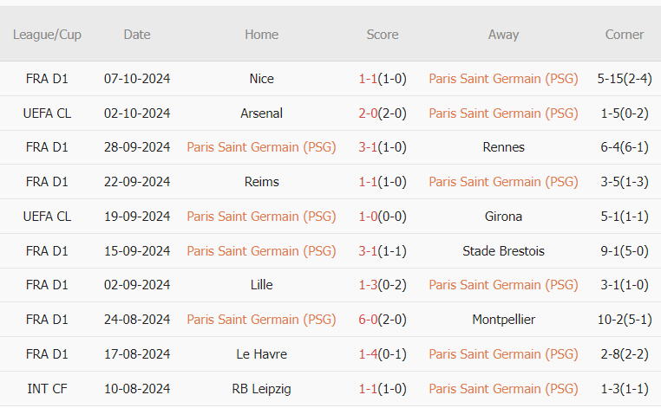Open the Montpellier team link

(x=503, y=320)
